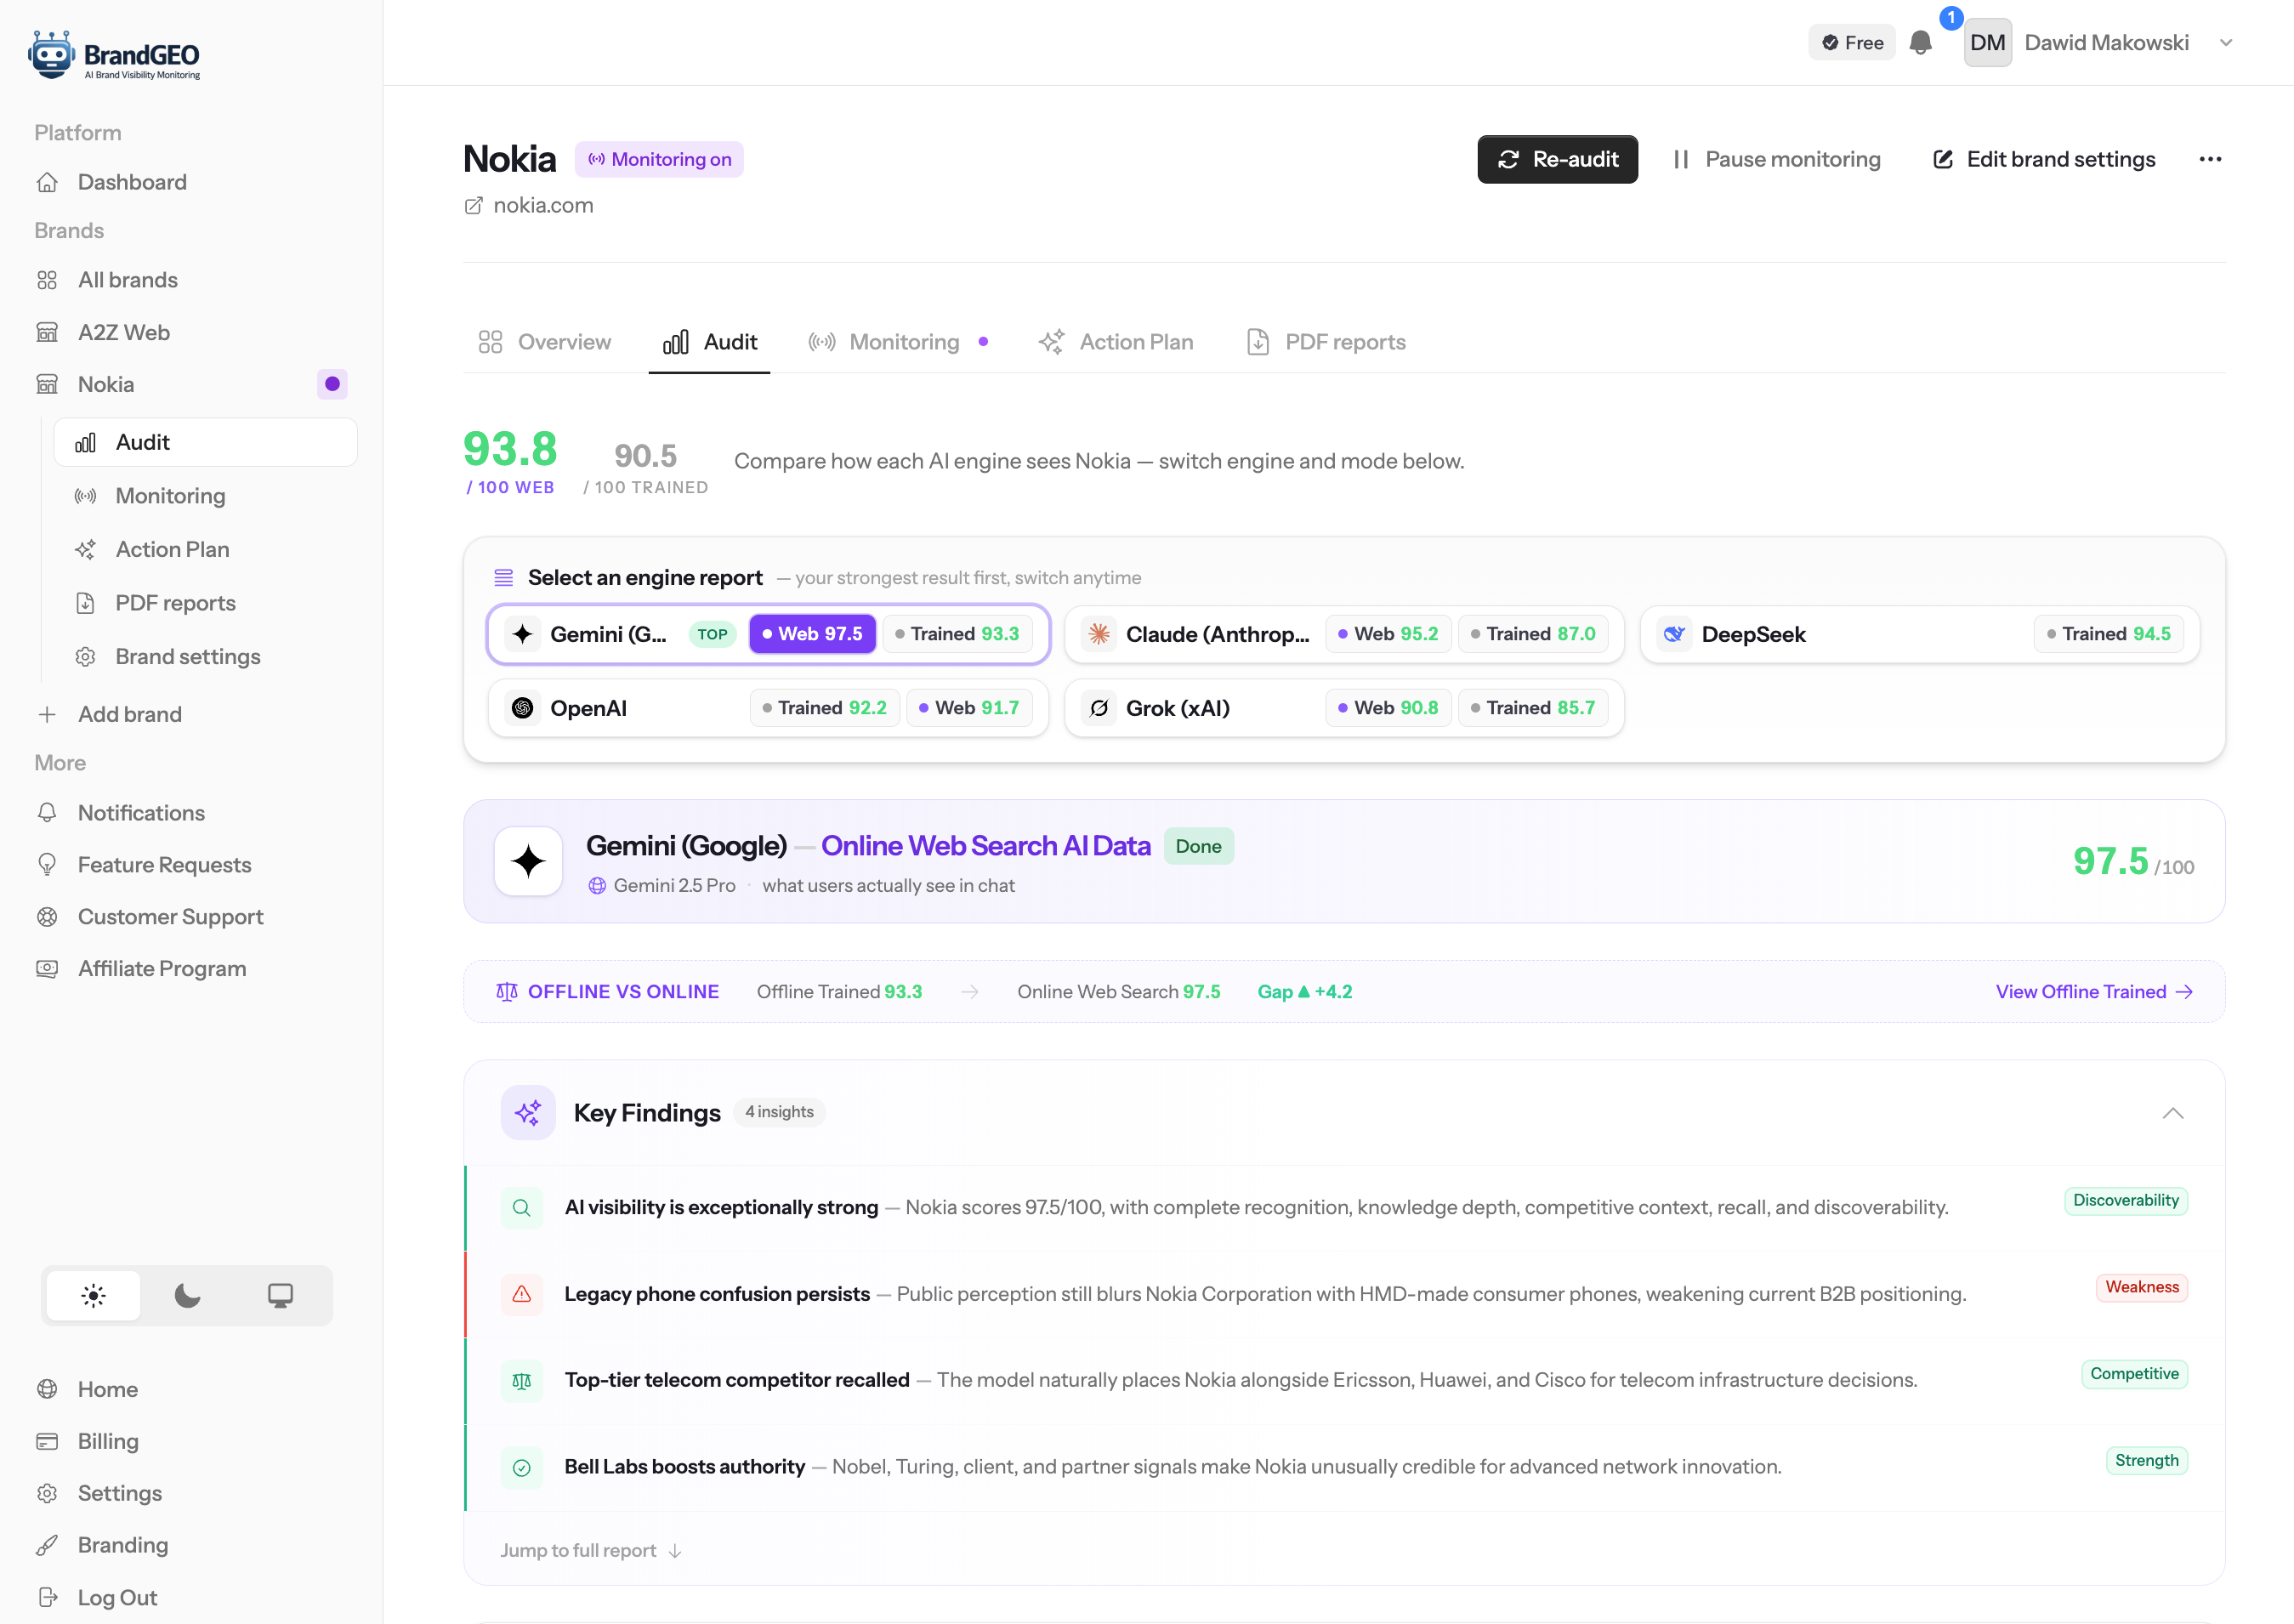Select Gemini Web 97.5 report
The height and width of the screenshot is (1624, 2294).
(812, 634)
